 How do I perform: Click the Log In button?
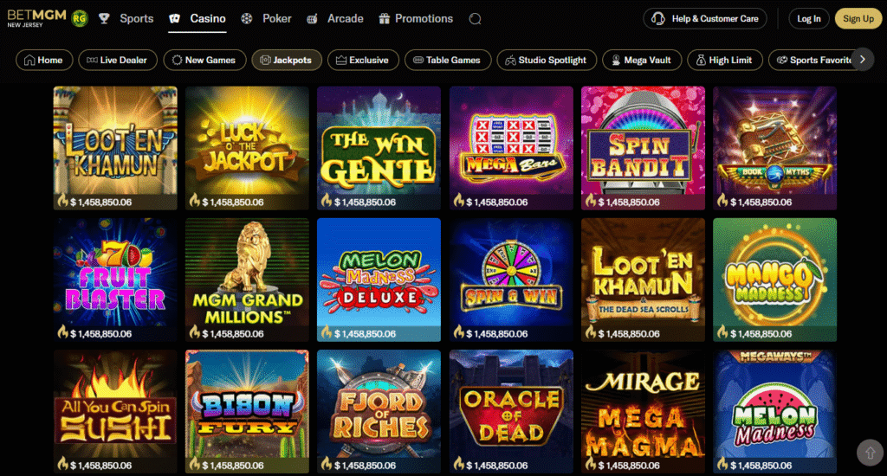pyautogui.click(x=809, y=19)
